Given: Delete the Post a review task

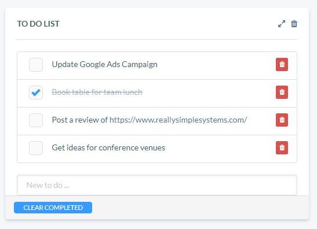Looking at the screenshot, I should point(282,120).
